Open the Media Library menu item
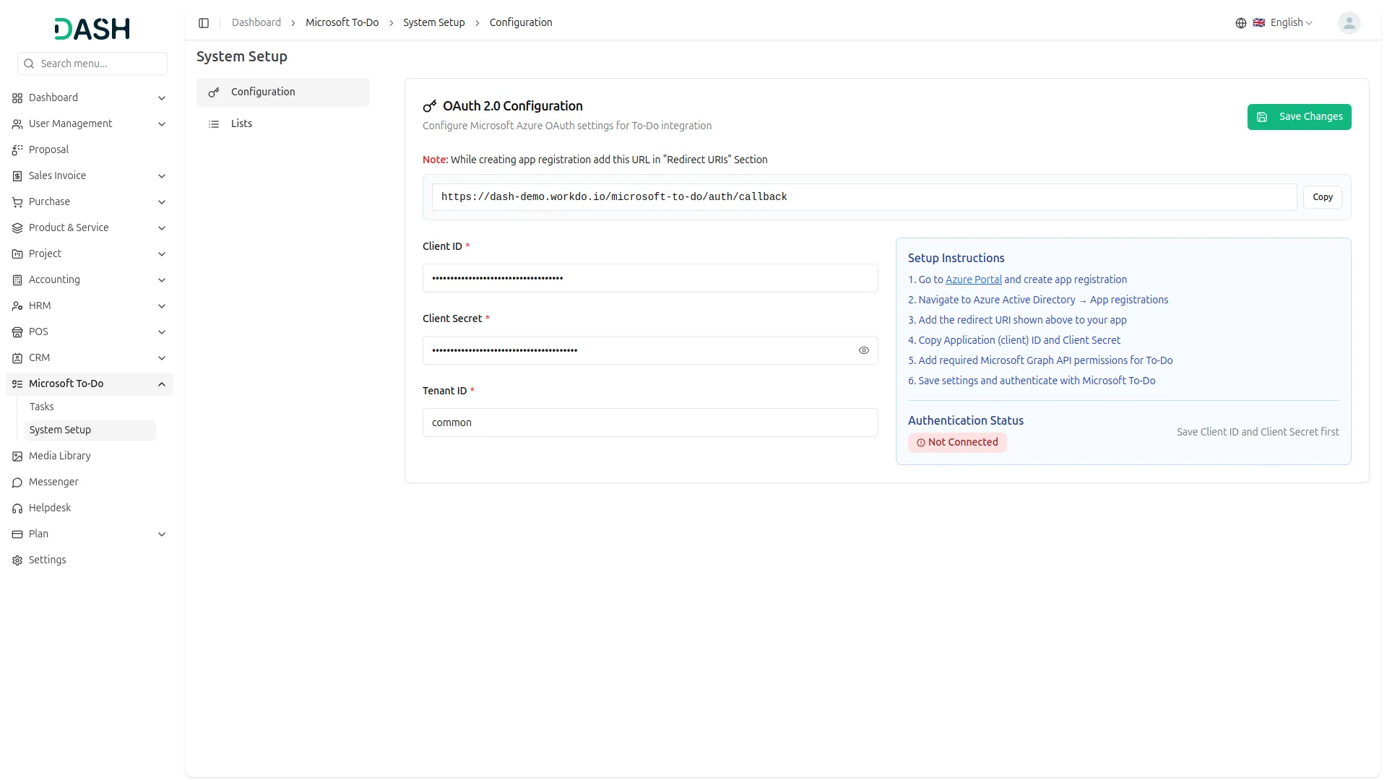This screenshot has height=780, width=1387. click(90, 456)
